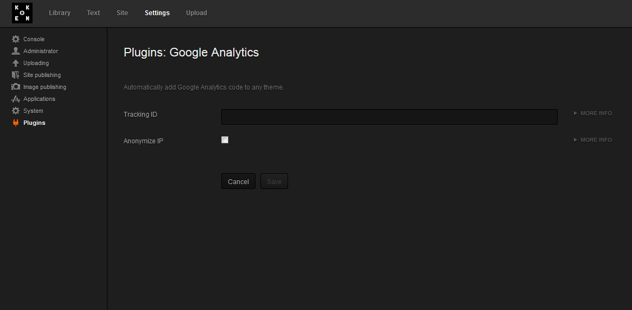This screenshot has height=310, width=632.
Task: Click the System gear icon
Action: click(16, 111)
